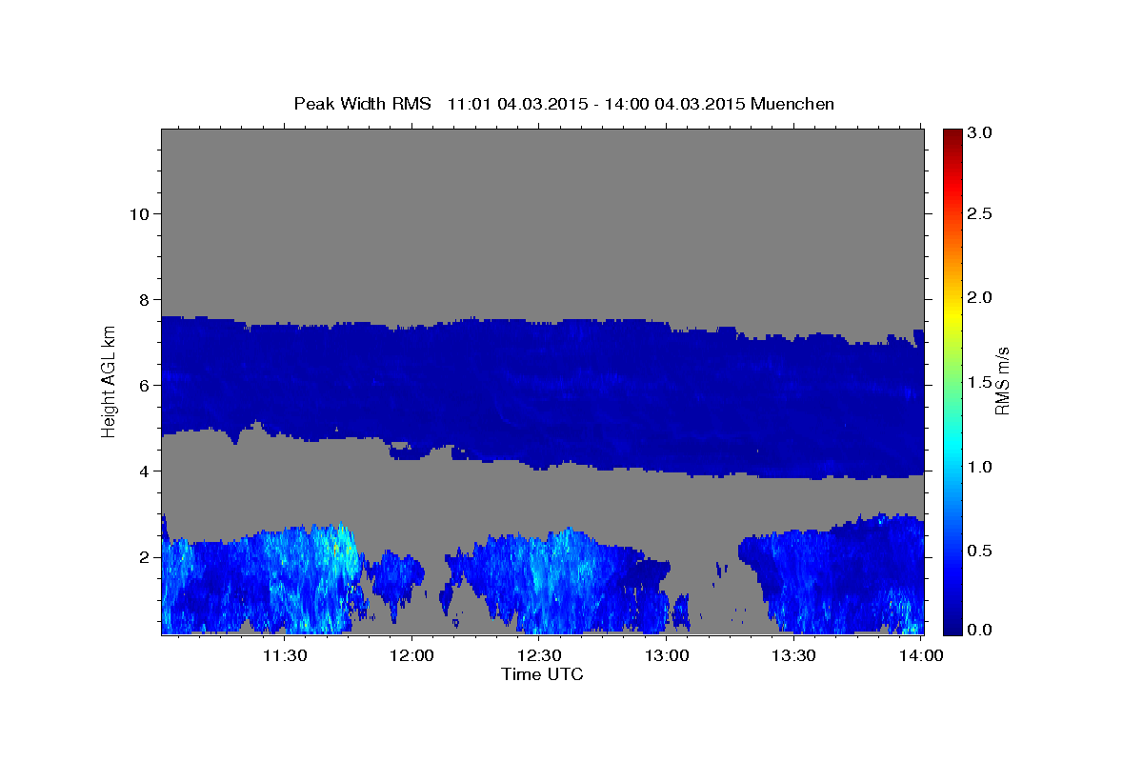Image resolution: width=1143 pixels, height=762 pixels.
Task: Click the 'RMS m/s' colorbar label
Action: coord(1001,381)
